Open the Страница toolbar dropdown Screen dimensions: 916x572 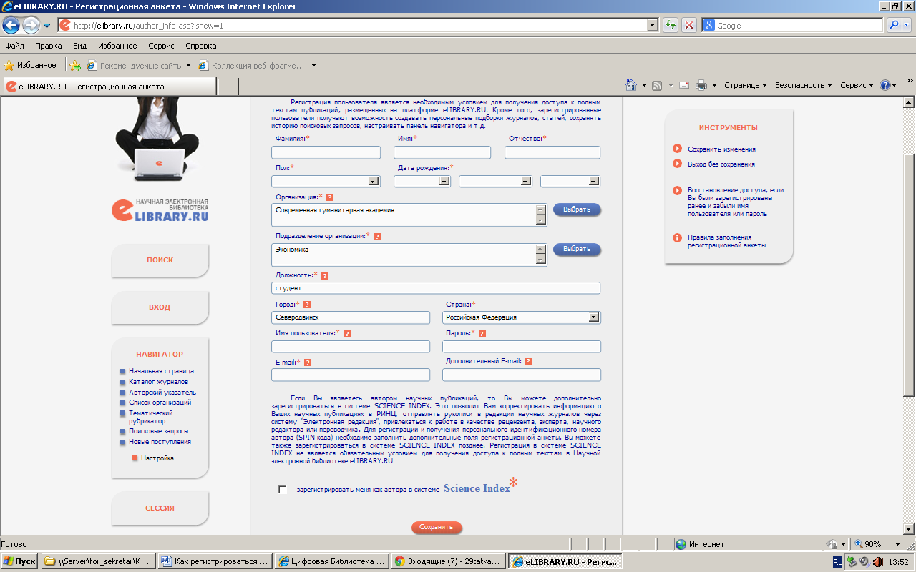click(x=745, y=85)
